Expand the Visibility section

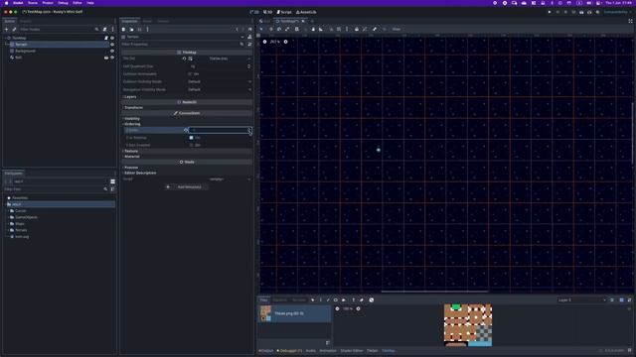coord(132,119)
